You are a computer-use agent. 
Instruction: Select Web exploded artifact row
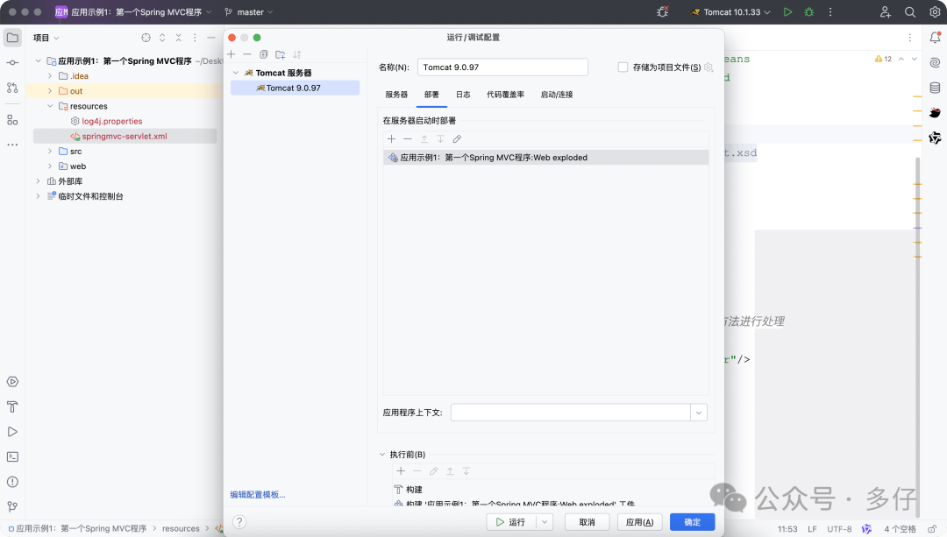coord(546,158)
